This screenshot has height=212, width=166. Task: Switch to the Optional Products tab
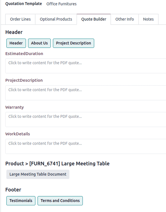tap(56, 19)
